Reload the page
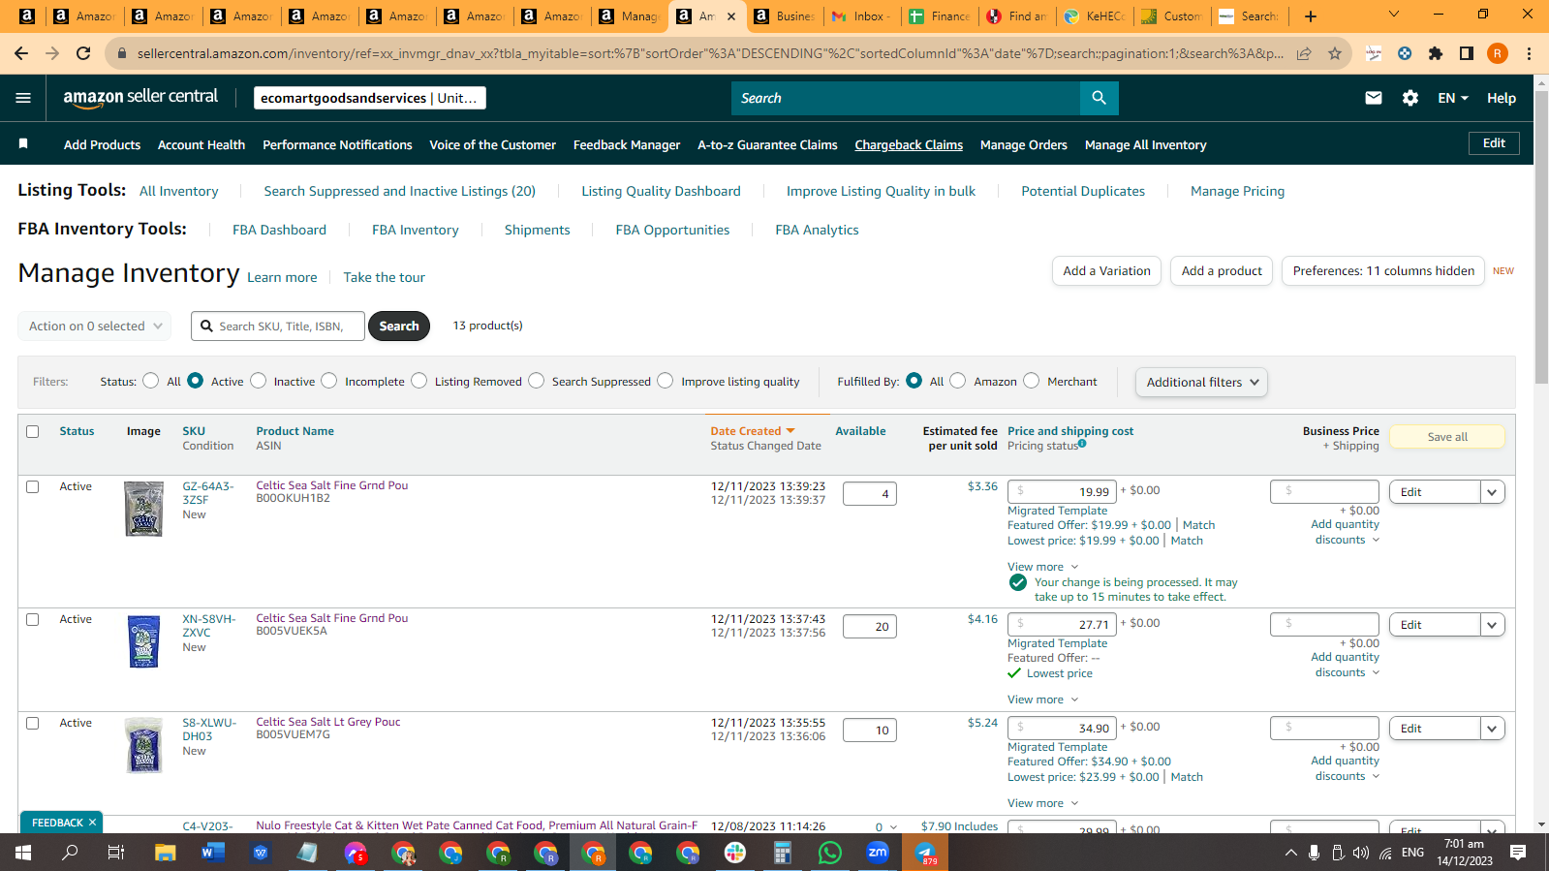Image resolution: width=1549 pixels, height=871 pixels. (83, 53)
